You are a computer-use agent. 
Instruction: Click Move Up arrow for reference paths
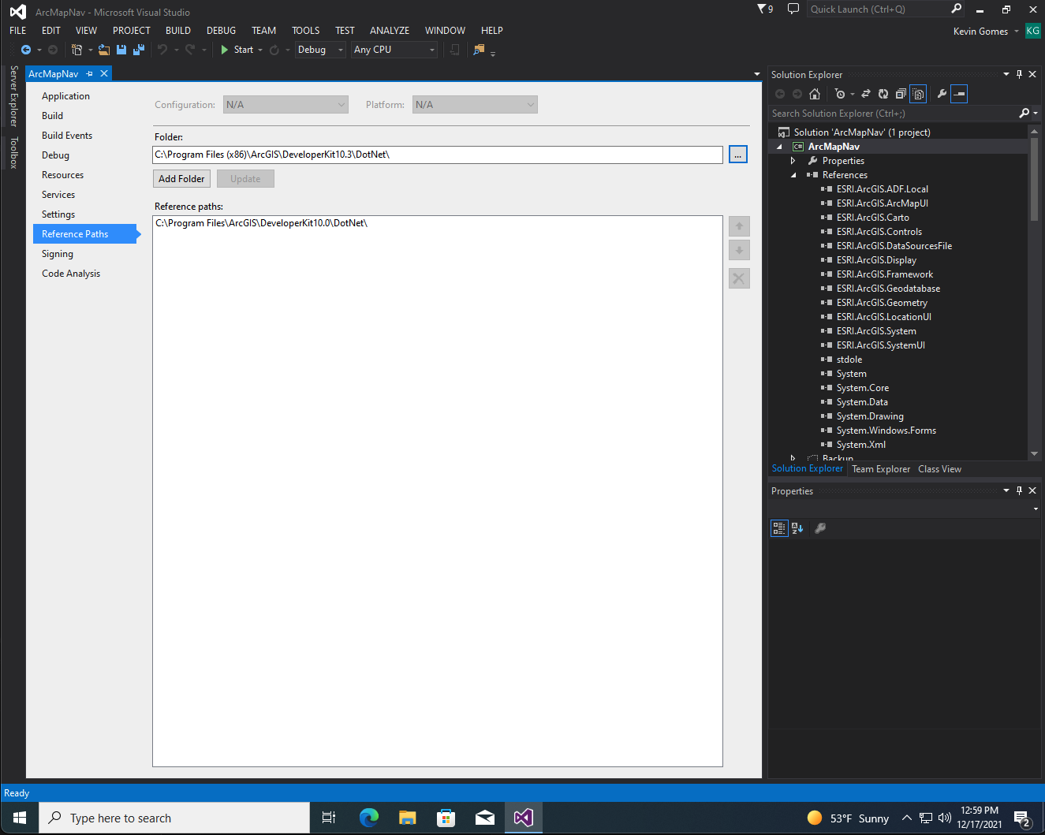739,226
